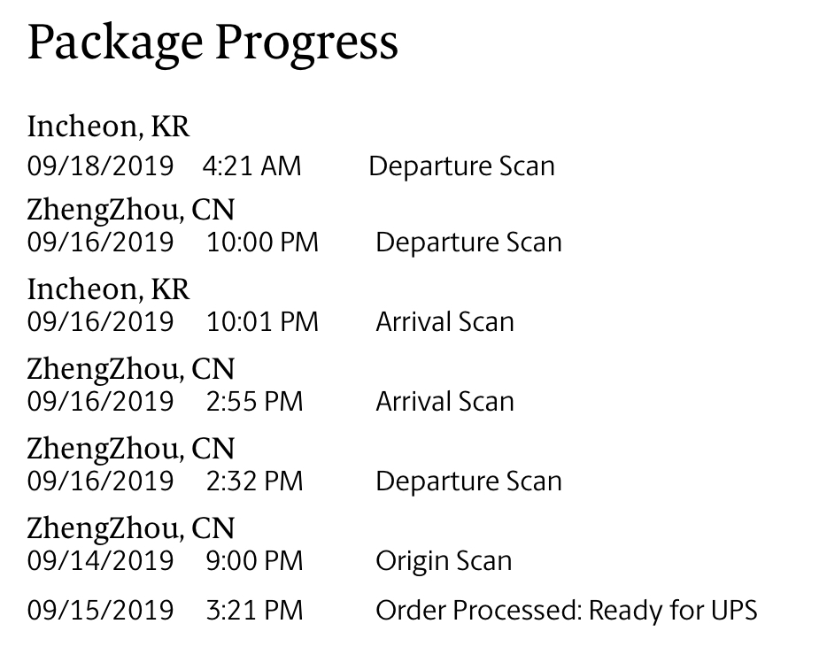Click the Departure Scan at 10:00 PM
827x670 pixels.
click(x=468, y=243)
